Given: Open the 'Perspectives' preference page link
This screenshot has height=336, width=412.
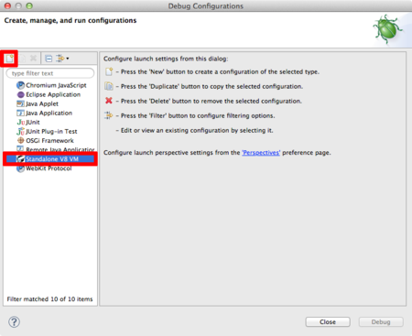Looking at the screenshot, I should point(261,153).
